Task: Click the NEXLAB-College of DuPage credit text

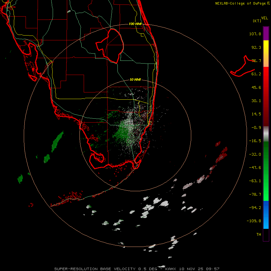Action: click(242, 3)
